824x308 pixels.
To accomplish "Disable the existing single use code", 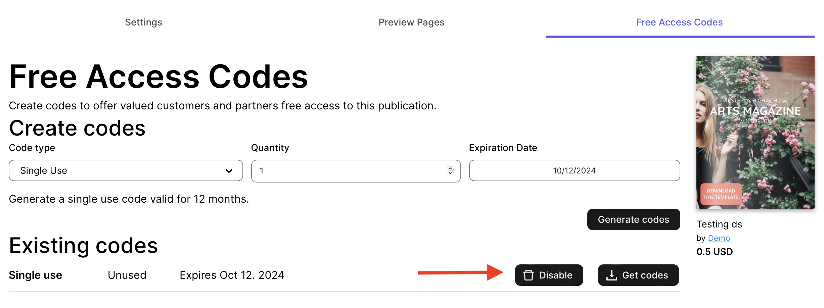I will coord(549,275).
